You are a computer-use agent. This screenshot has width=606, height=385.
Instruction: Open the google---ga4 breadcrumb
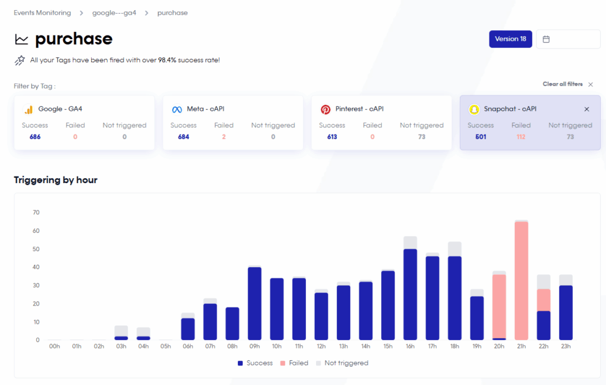click(x=114, y=13)
